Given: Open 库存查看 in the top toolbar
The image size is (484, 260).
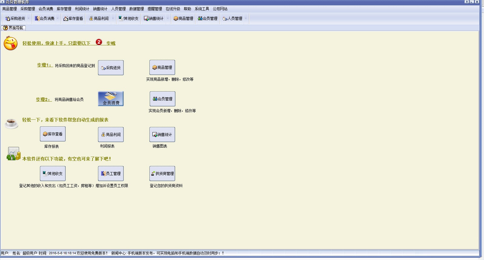Looking at the screenshot, I should click(x=73, y=18).
